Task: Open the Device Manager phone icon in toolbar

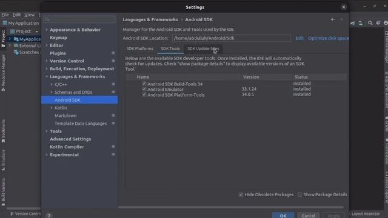Action: coord(361,23)
